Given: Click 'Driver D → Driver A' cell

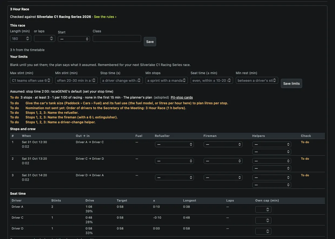Looking at the screenshot, I should [x=90, y=175].
